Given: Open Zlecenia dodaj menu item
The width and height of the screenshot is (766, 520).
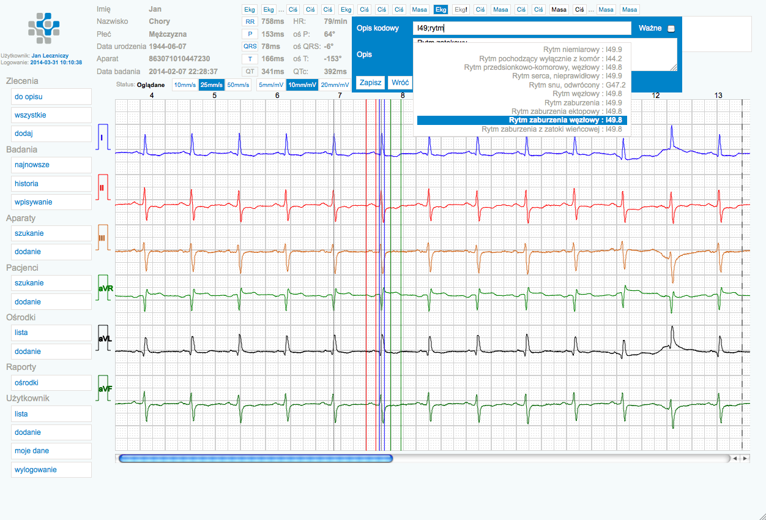Looking at the screenshot, I should pos(51,134).
